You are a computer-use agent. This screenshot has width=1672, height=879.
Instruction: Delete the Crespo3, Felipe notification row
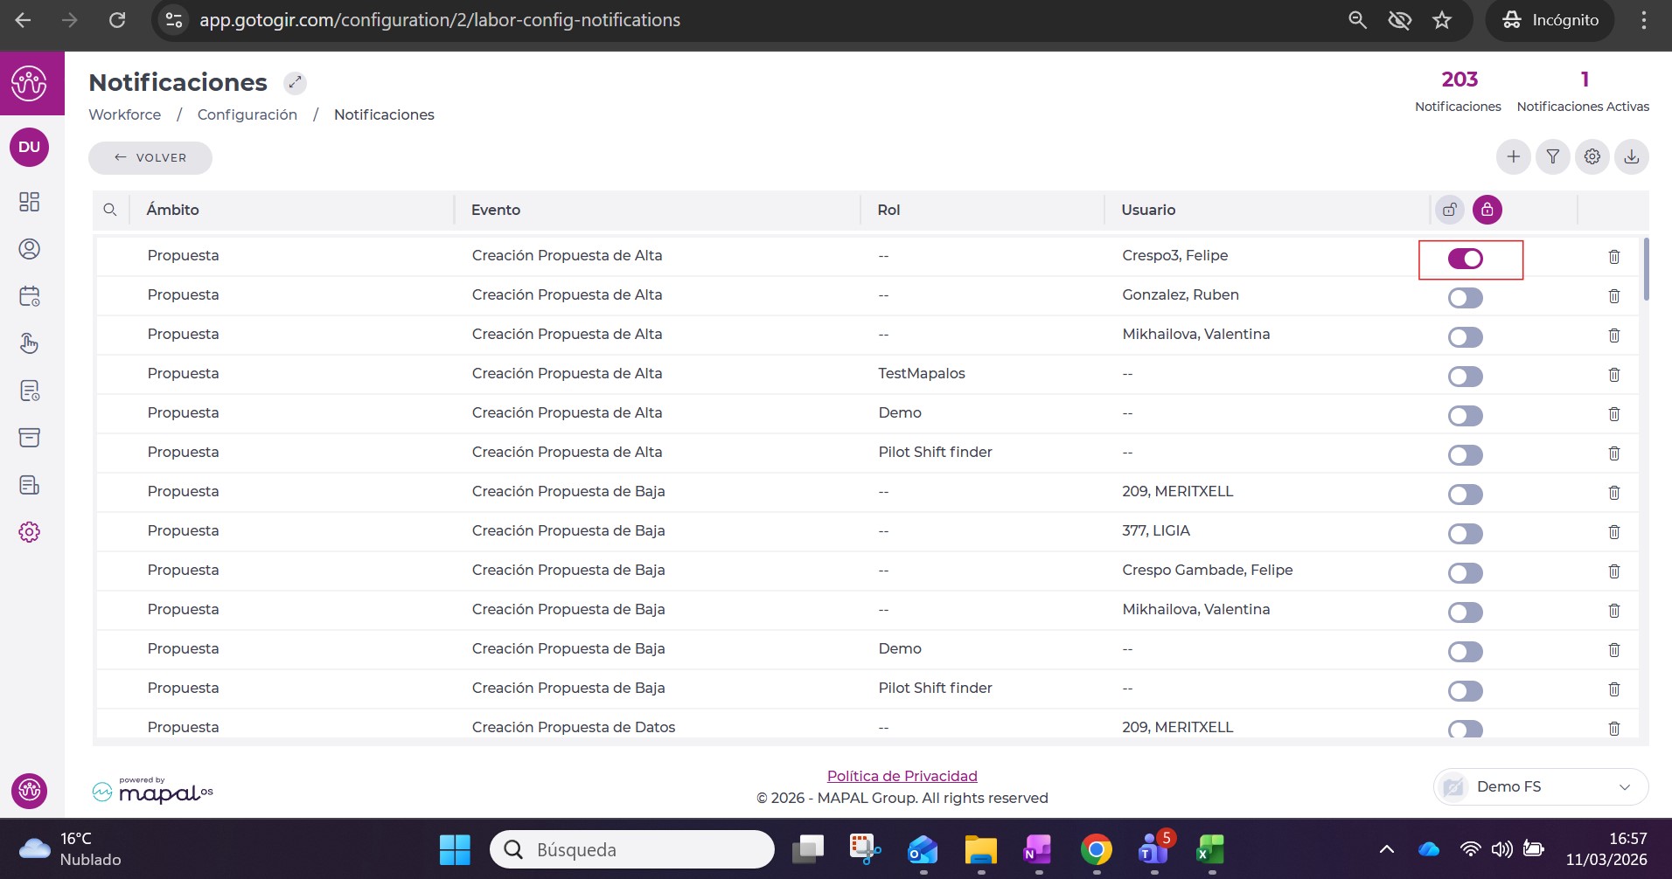coord(1613,257)
